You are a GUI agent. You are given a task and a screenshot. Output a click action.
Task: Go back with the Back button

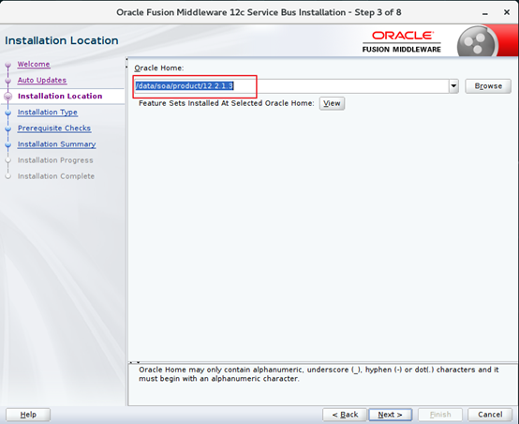tap(345, 415)
